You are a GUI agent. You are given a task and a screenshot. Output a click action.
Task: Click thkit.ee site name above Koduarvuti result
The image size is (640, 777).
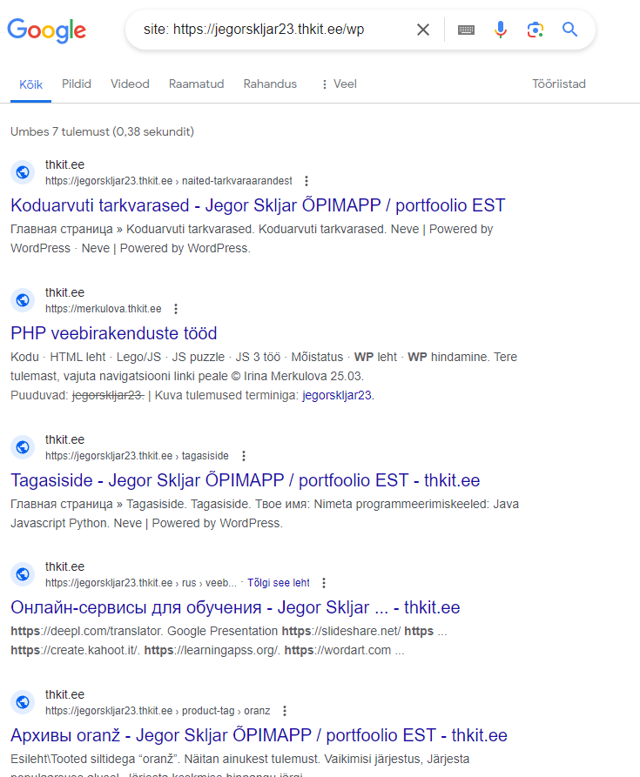(64, 164)
